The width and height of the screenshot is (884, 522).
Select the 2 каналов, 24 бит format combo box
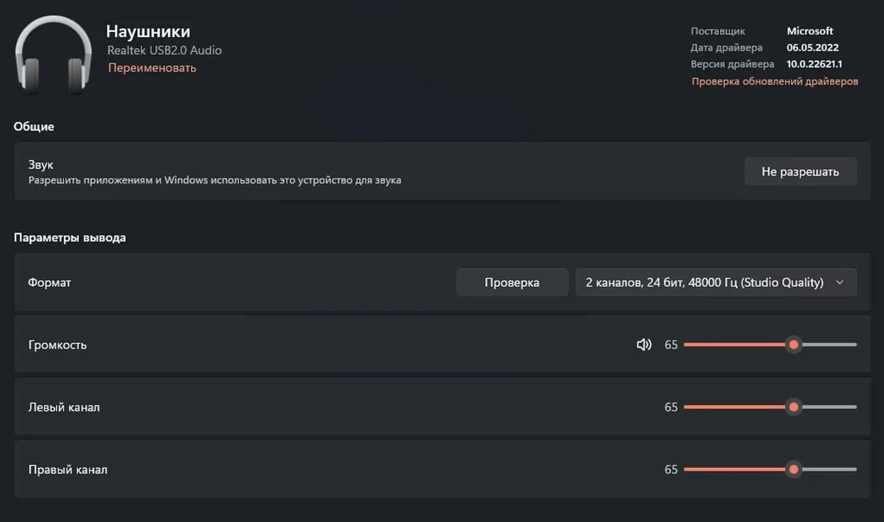(716, 282)
